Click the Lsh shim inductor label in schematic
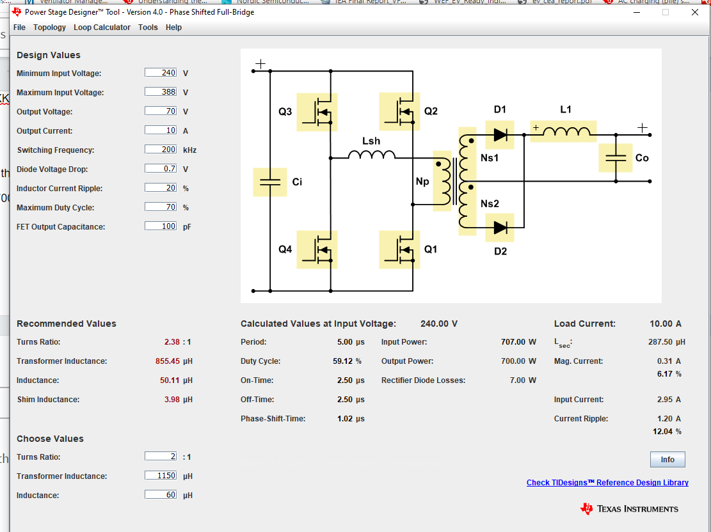 click(x=371, y=141)
